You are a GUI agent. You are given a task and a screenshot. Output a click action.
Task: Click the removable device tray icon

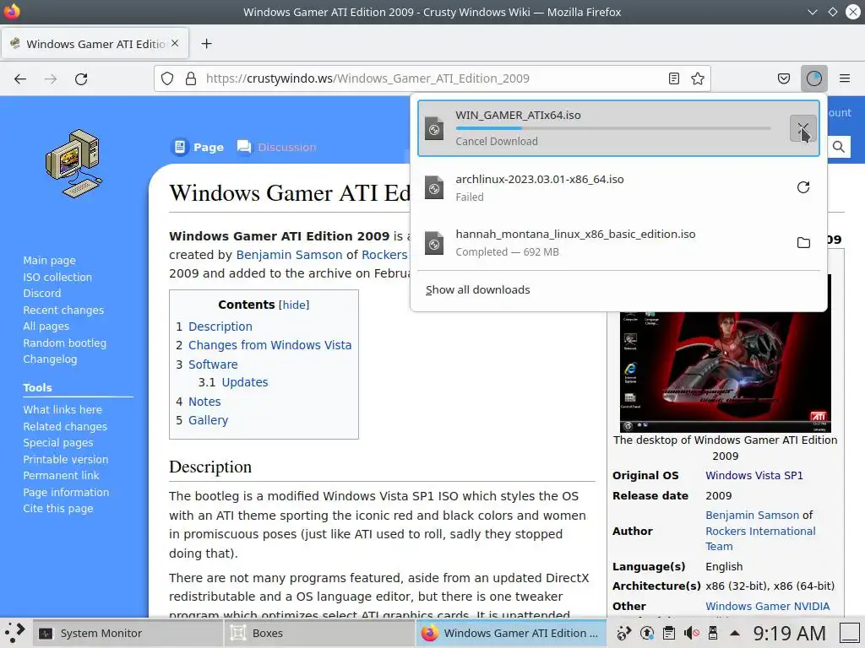click(713, 633)
